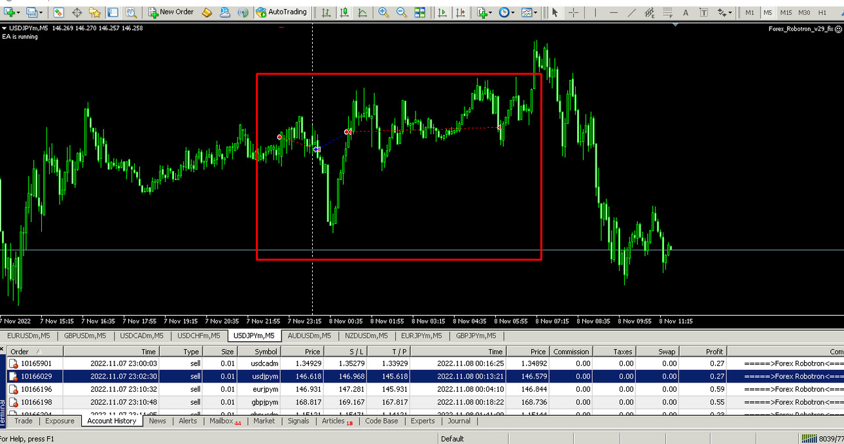Switch chart to bar chart mode
The width and height of the screenshot is (844, 444).
tap(326, 12)
